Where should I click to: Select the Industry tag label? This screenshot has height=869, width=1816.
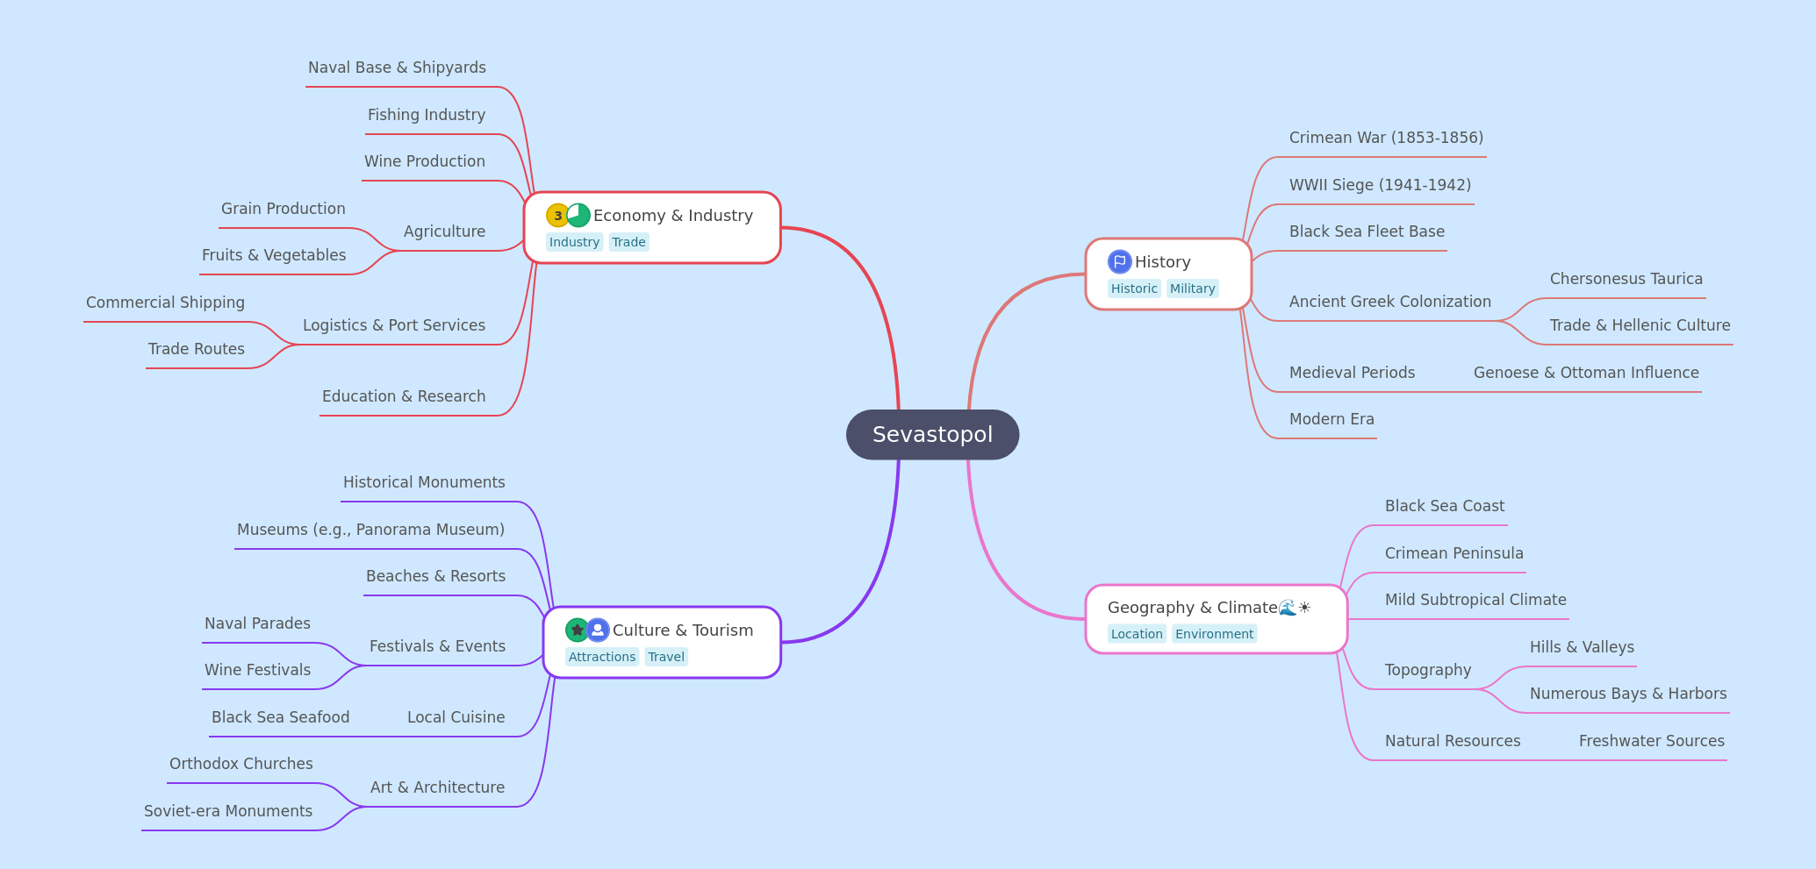[x=574, y=242]
